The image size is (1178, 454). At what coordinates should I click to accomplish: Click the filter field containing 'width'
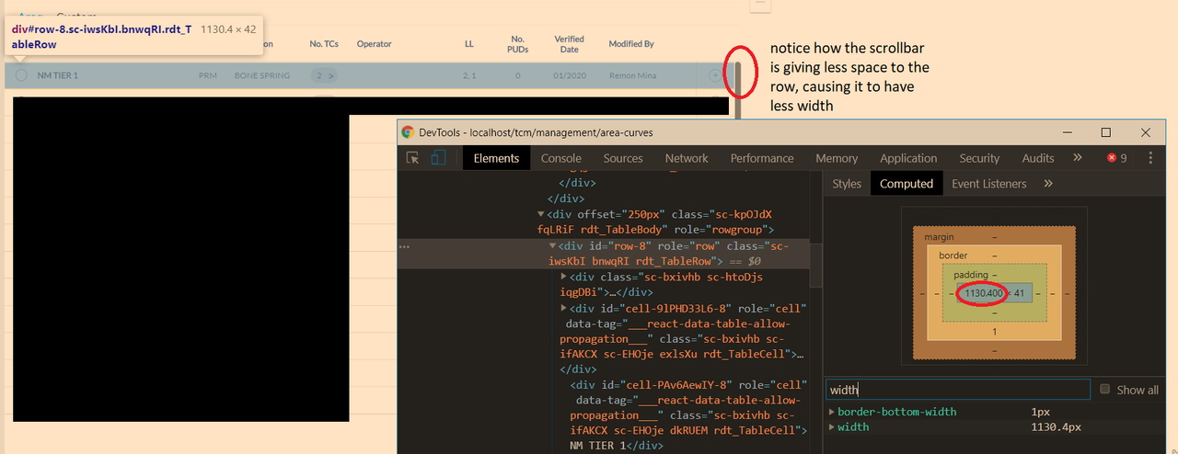(957, 390)
